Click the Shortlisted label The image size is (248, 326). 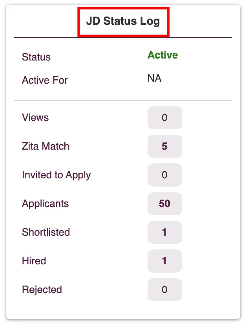coord(46,232)
